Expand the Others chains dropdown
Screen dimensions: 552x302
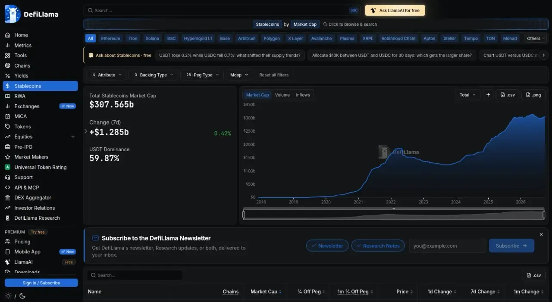536,38
